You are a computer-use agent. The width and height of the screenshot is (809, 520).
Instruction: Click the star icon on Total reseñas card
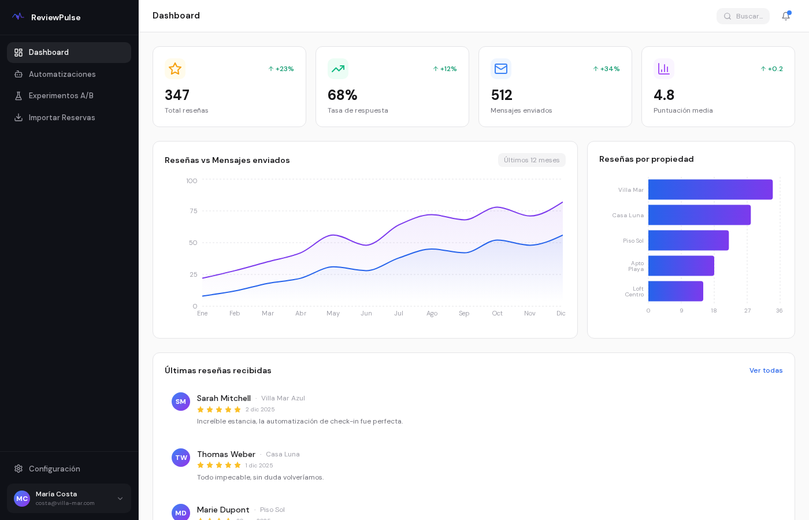click(175, 69)
